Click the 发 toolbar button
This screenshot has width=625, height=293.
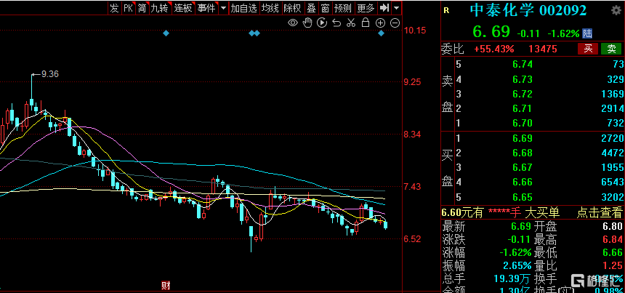click(114, 7)
